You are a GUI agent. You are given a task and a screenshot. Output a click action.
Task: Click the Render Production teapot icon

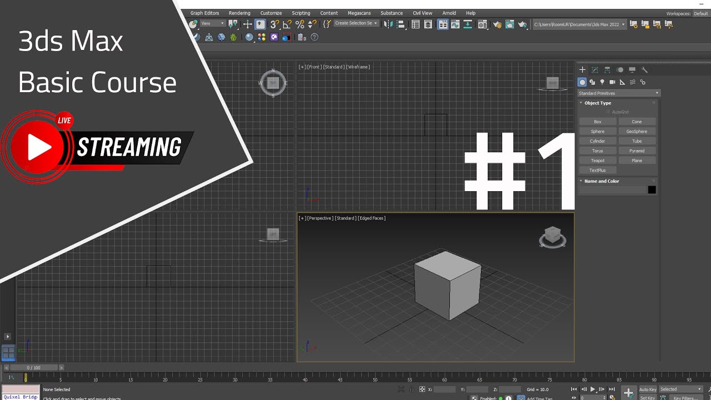point(522,24)
